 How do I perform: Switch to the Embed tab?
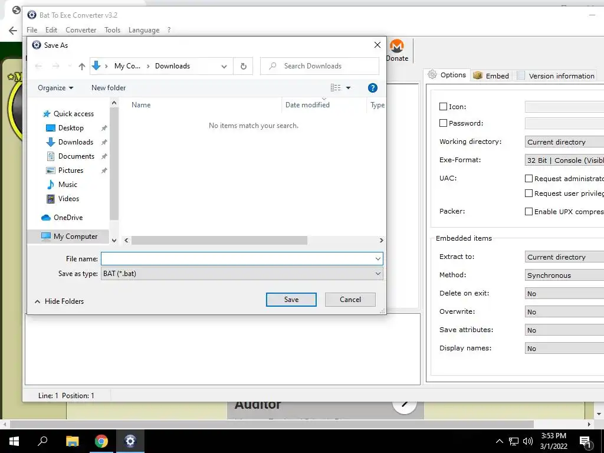point(491,75)
